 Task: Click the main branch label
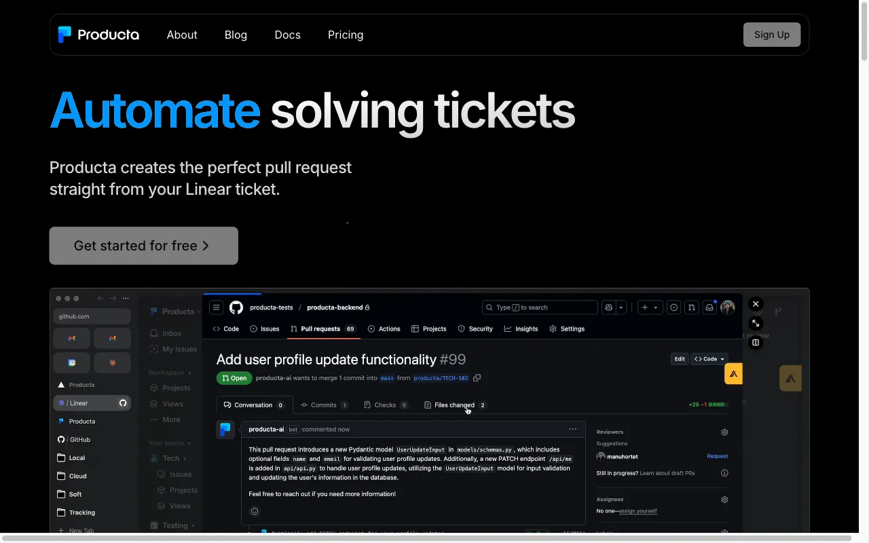tap(387, 378)
